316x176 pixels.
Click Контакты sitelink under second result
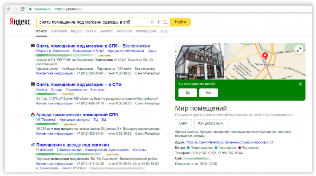[x=98, y=89]
